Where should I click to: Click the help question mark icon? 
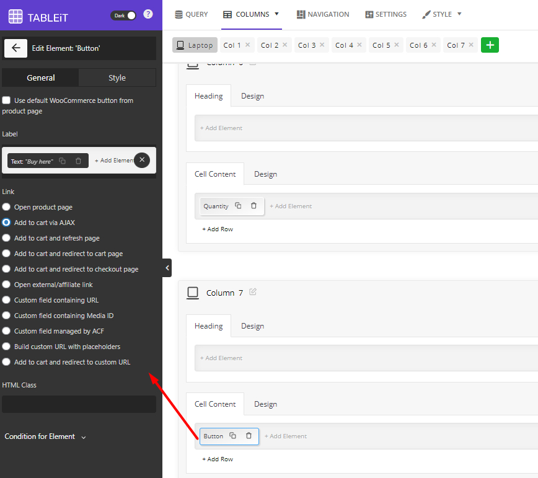pyautogui.click(x=148, y=14)
